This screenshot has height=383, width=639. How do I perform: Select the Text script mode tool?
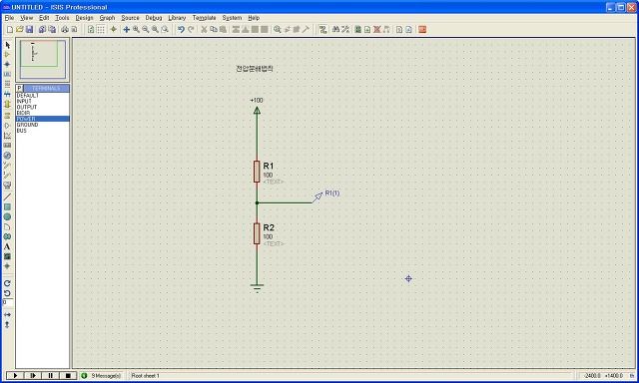pyautogui.click(x=7, y=84)
